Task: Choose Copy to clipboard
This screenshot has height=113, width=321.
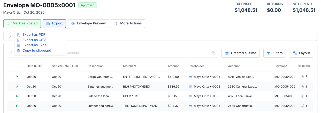Action: pyautogui.click(x=37, y=51)
